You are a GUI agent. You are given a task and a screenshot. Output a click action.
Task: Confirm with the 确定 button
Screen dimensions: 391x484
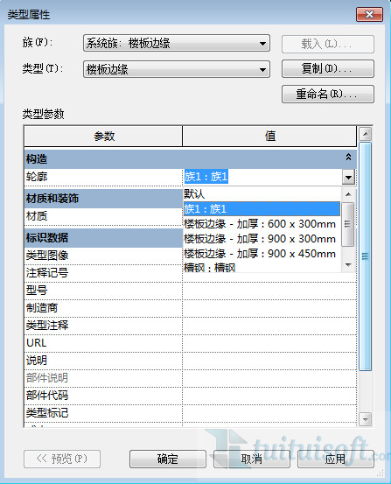(x=168, y=459)
